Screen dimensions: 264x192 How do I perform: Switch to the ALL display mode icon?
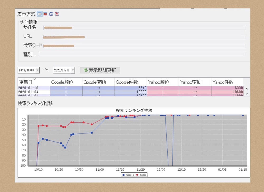point(45,14)
